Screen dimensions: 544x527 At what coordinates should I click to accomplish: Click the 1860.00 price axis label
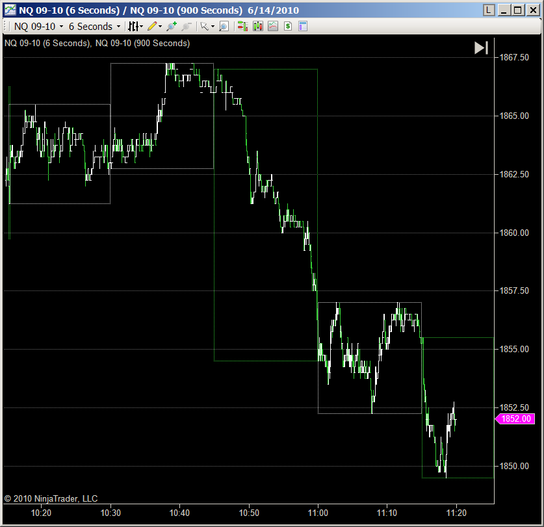(x=514, y=233)
